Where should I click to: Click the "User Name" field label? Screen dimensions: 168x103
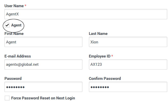(14, 6)
